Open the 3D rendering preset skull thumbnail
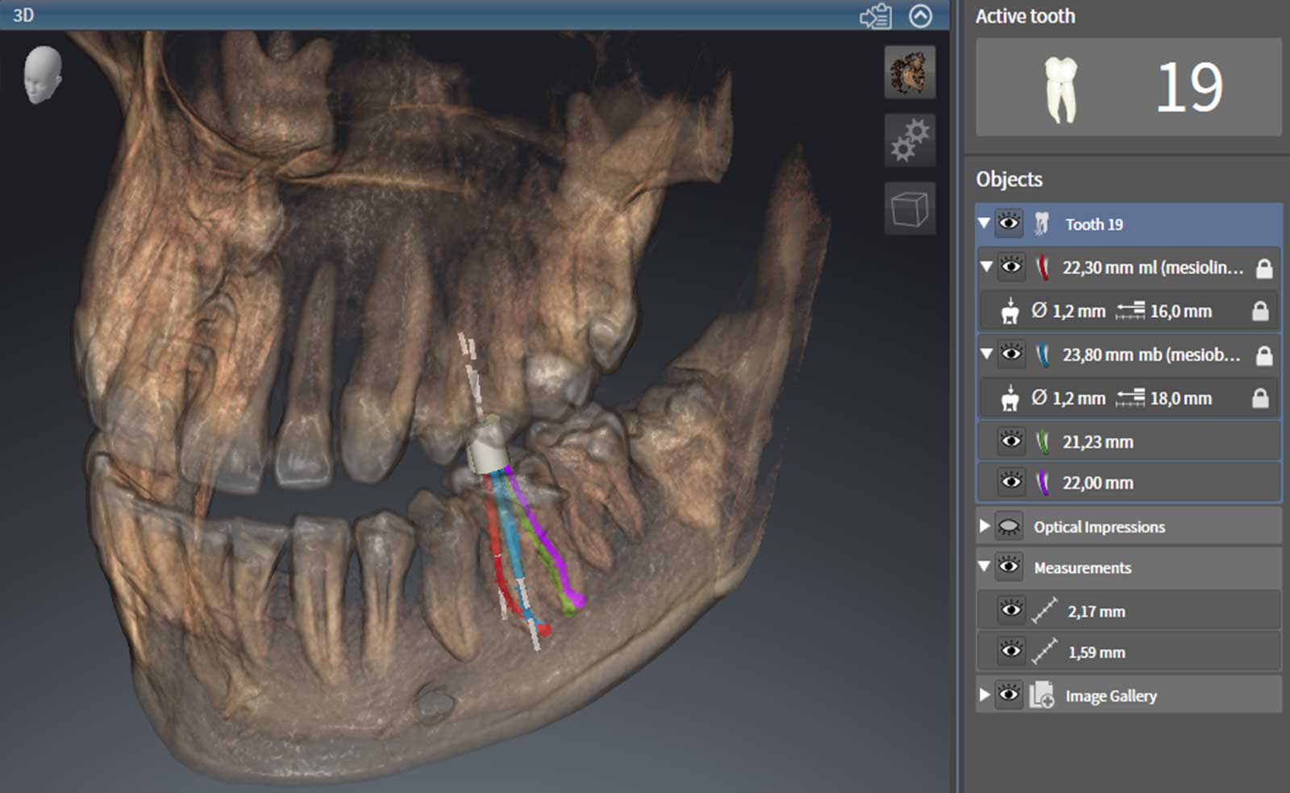Viewport: 1290px width, 793px height. pyautogui.click(x=909, y=73)
